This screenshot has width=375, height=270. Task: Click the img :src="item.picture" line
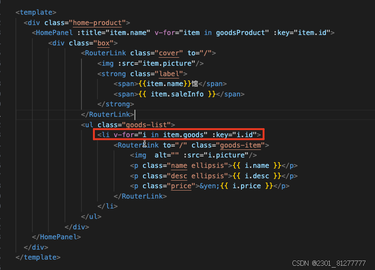click(150, 63)
